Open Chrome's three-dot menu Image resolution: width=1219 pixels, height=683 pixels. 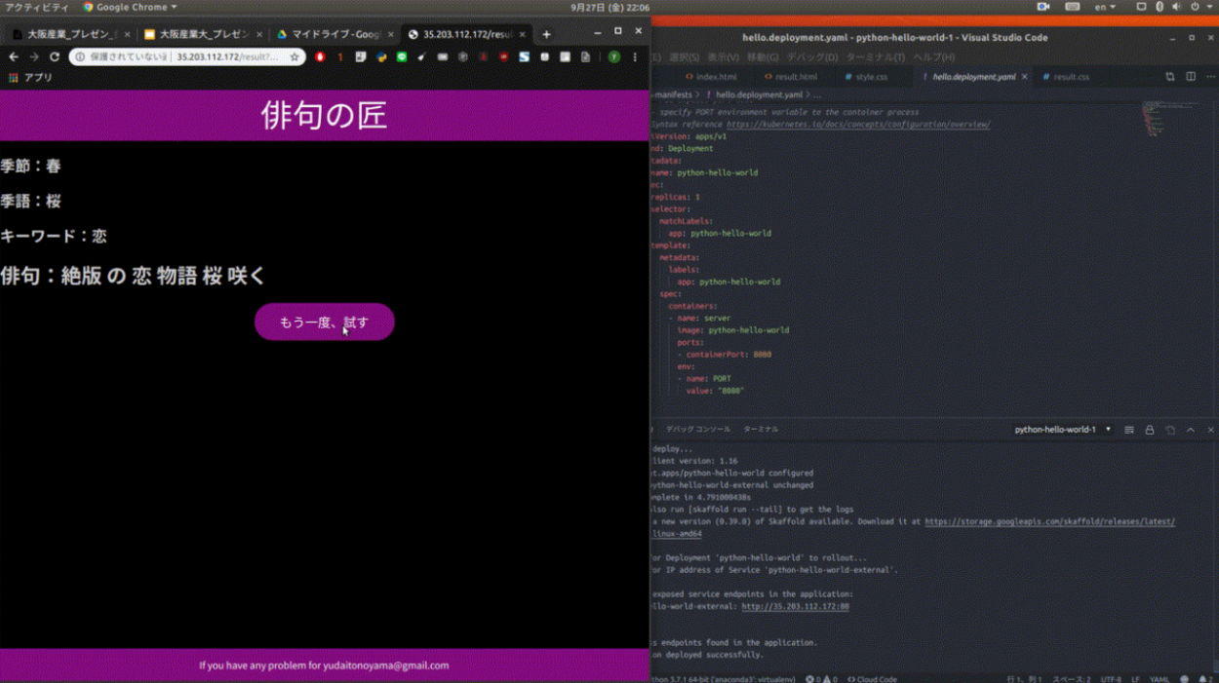[x=635, y=57]
